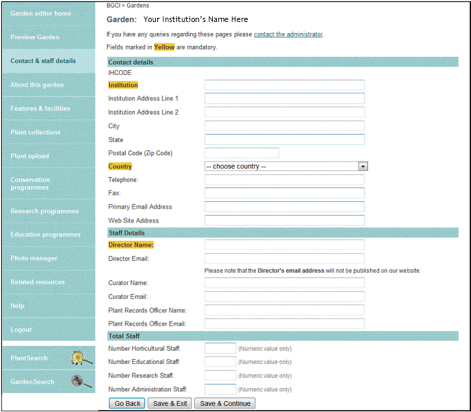Click the Staff Details section header
Image resolution: width=471 pixels, height=412 pixels.
point(283,233)
